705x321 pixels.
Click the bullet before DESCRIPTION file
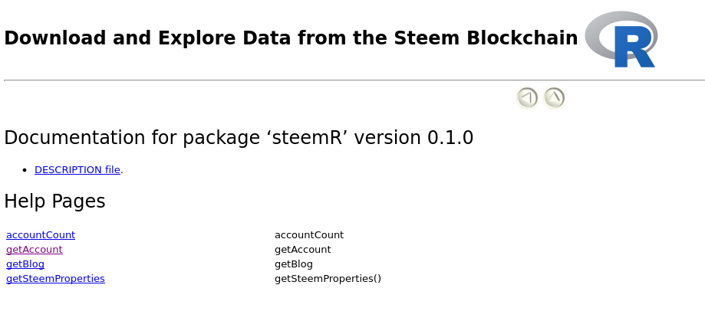point(25,170)
